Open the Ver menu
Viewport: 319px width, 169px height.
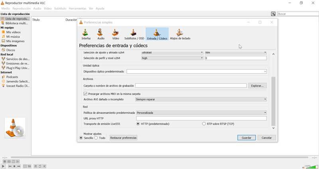[x=91, y=8]
